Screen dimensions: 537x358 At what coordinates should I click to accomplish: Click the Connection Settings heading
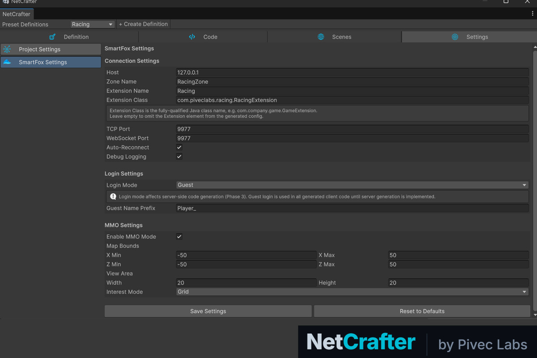(132, 61)
